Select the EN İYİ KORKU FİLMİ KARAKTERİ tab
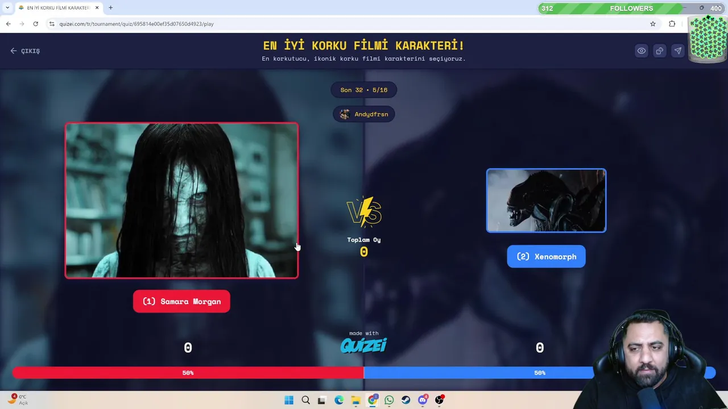 (x=58, y=8)
